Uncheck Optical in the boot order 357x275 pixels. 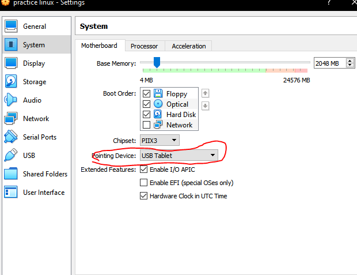[146, 104]
